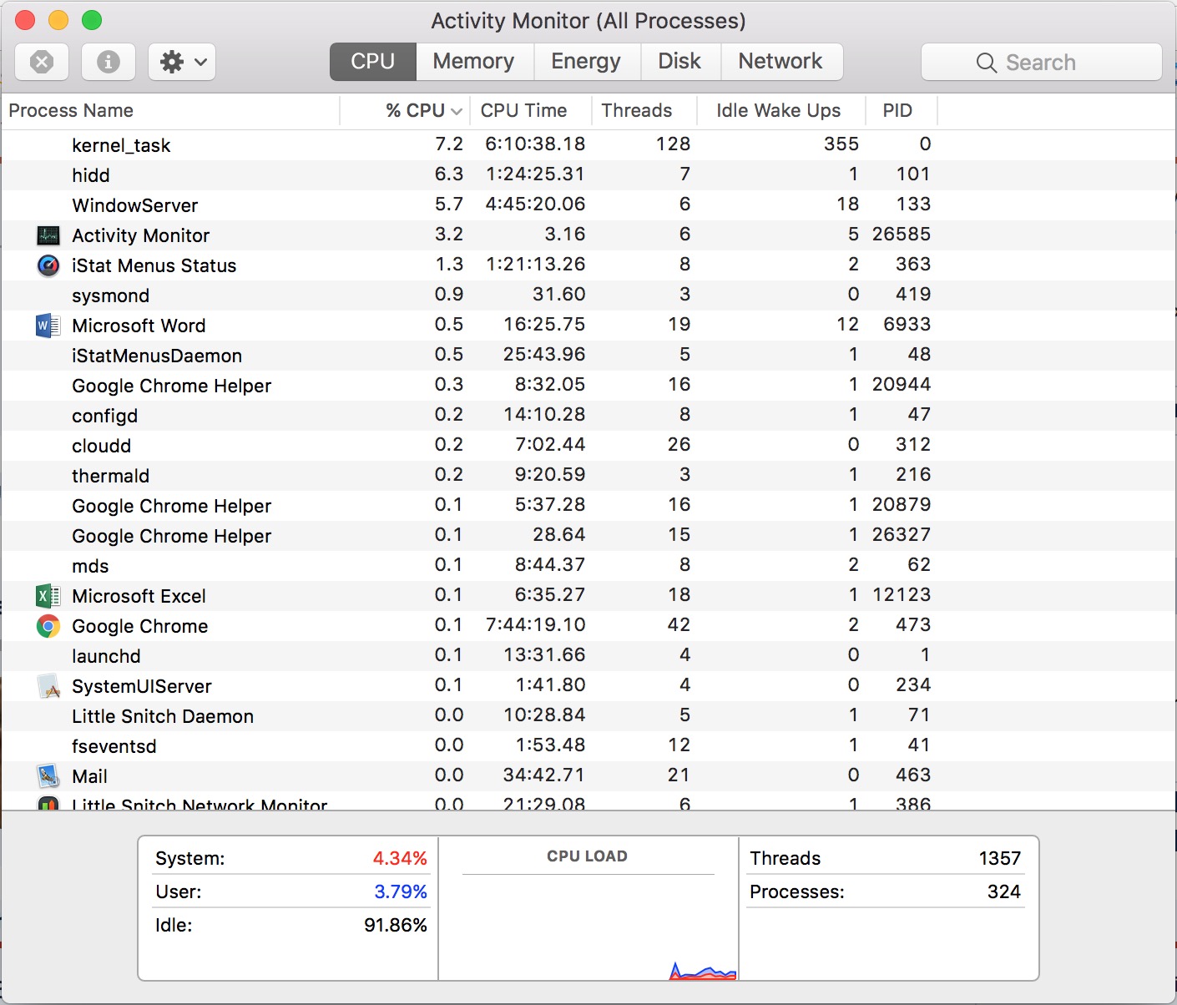Sort by Idle Wake Ups column
Screen dimensions: 1177x1005
pos(780,111)
